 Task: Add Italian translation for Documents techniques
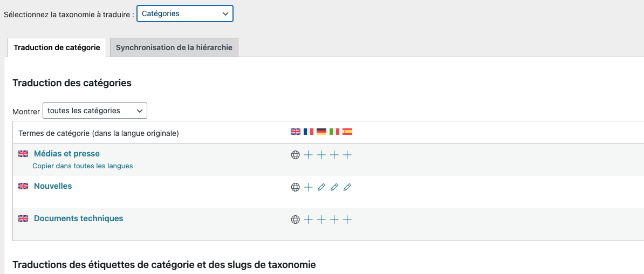(x=334, y=220)
